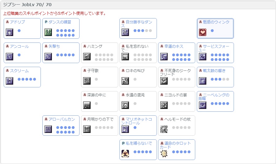Click the アドリブ skill icon
Screen dimensions: 276x164
point(10,32)
